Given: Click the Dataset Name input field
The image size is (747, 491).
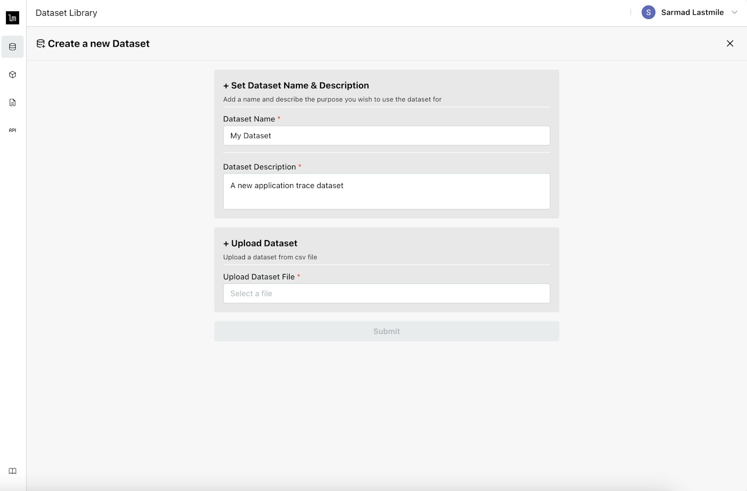Looking at the screenshot, I should coord(386,136).
